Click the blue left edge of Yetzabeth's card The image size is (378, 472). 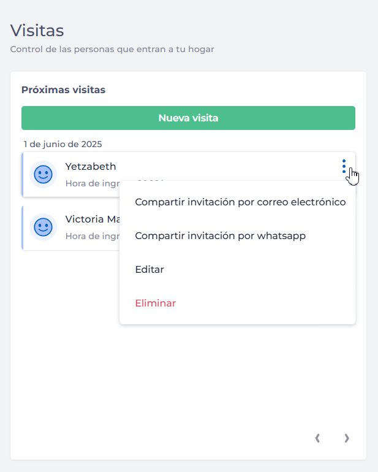[x=23, y=175]
